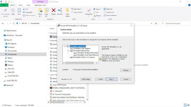Click the Refresh button
Viewport: 191px width, 107px height.
click(156, 23)
